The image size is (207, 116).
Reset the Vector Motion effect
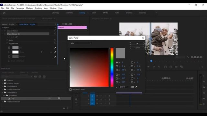tap(55, 31)
